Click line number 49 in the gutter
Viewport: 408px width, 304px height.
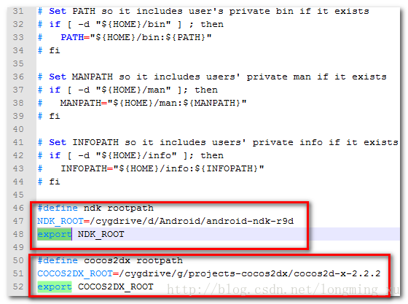[18, 247]
